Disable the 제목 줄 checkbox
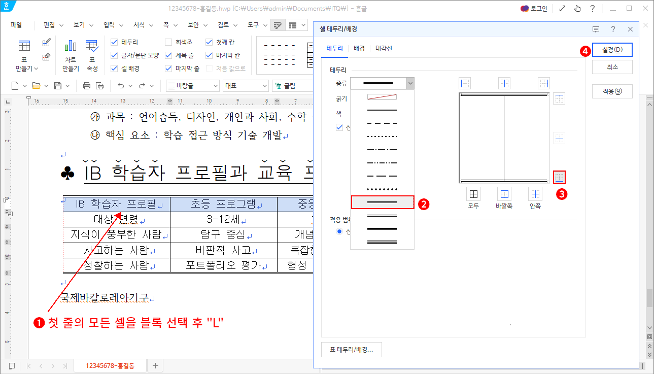The height and width of the screenshot is (374, 654). coord(169,55)
